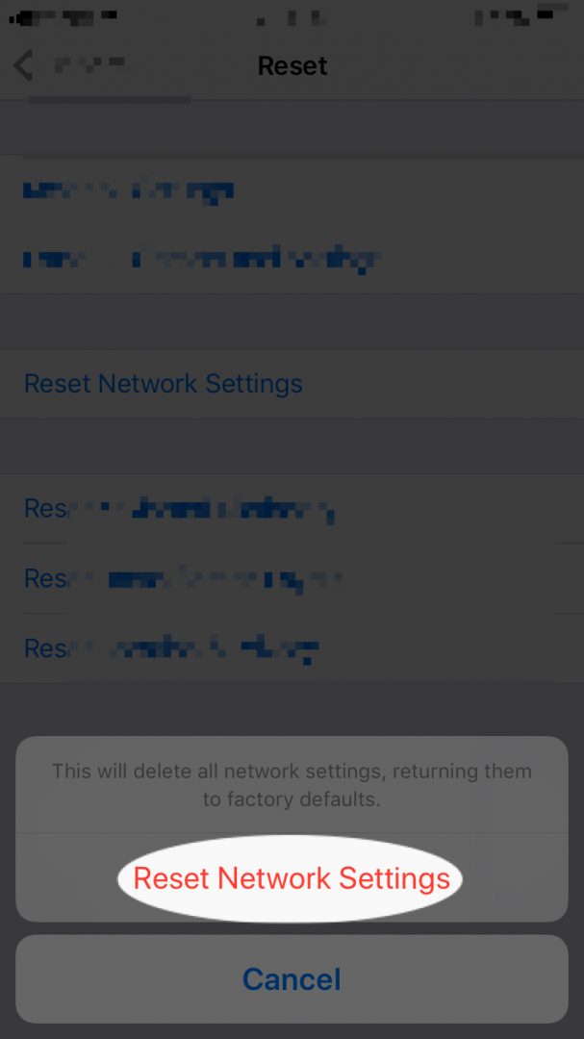The height and width of the screenshot is (1039, 584).
Task: Tap the white oval highlight on confirm
Action: pos(291,878)
